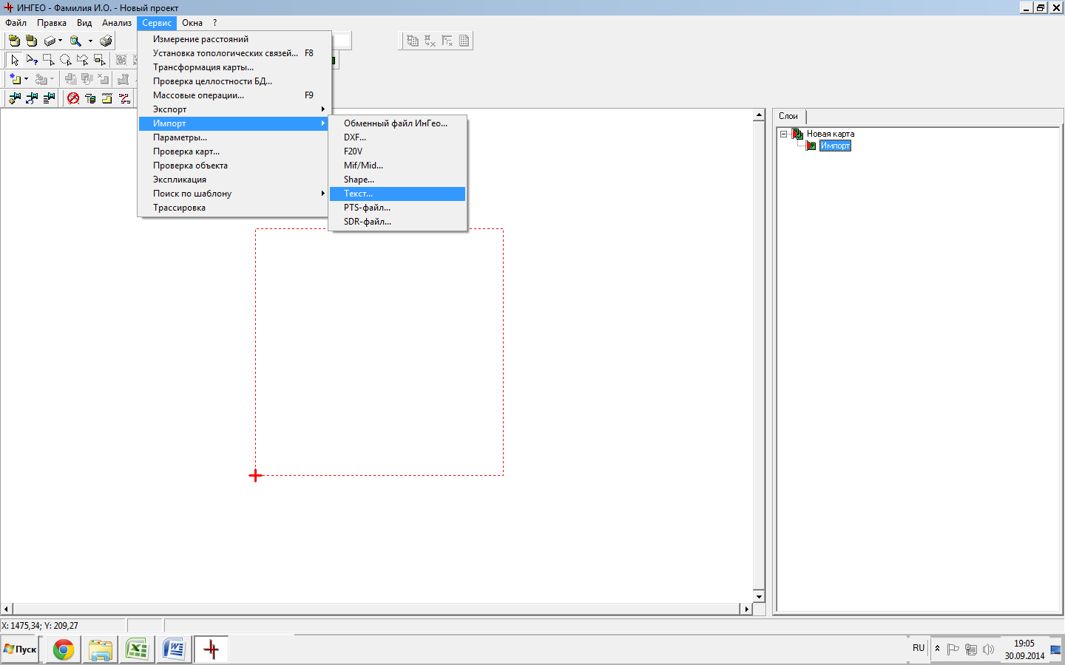The image size is (1065, 665).
Task: Click the pushpin with plus icon
Action: (15, 98)
